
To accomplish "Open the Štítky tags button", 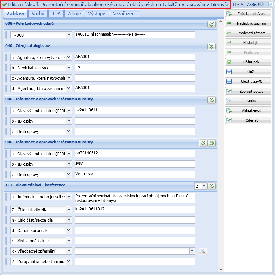I will tap(248, 101).
